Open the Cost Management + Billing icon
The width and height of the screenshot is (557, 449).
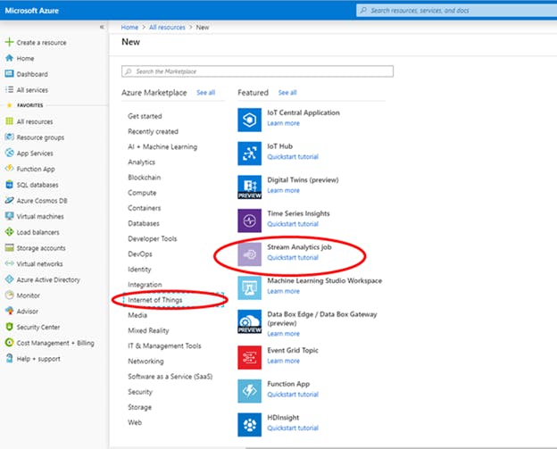pyautogui.click(x=9, y=343)
